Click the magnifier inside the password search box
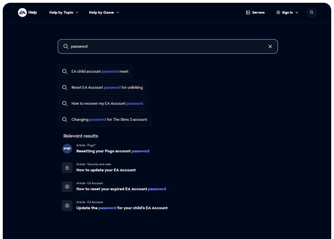Image resolution: width=334 pixels, height=239 pixels. click(66, 46)
